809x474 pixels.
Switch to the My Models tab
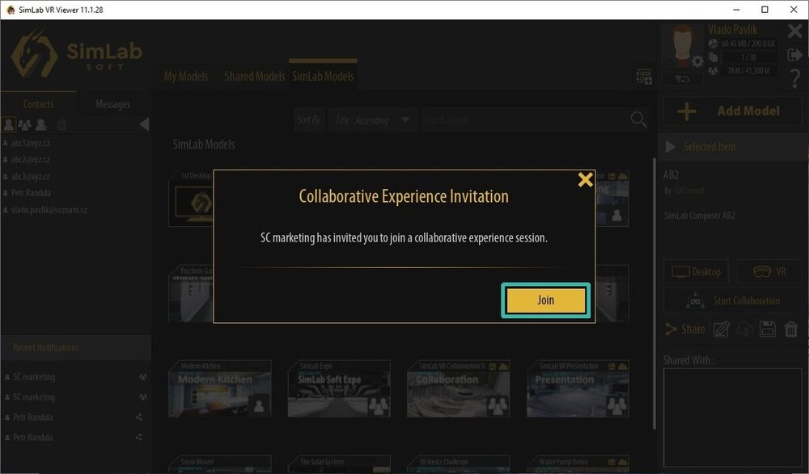(184, 75)
